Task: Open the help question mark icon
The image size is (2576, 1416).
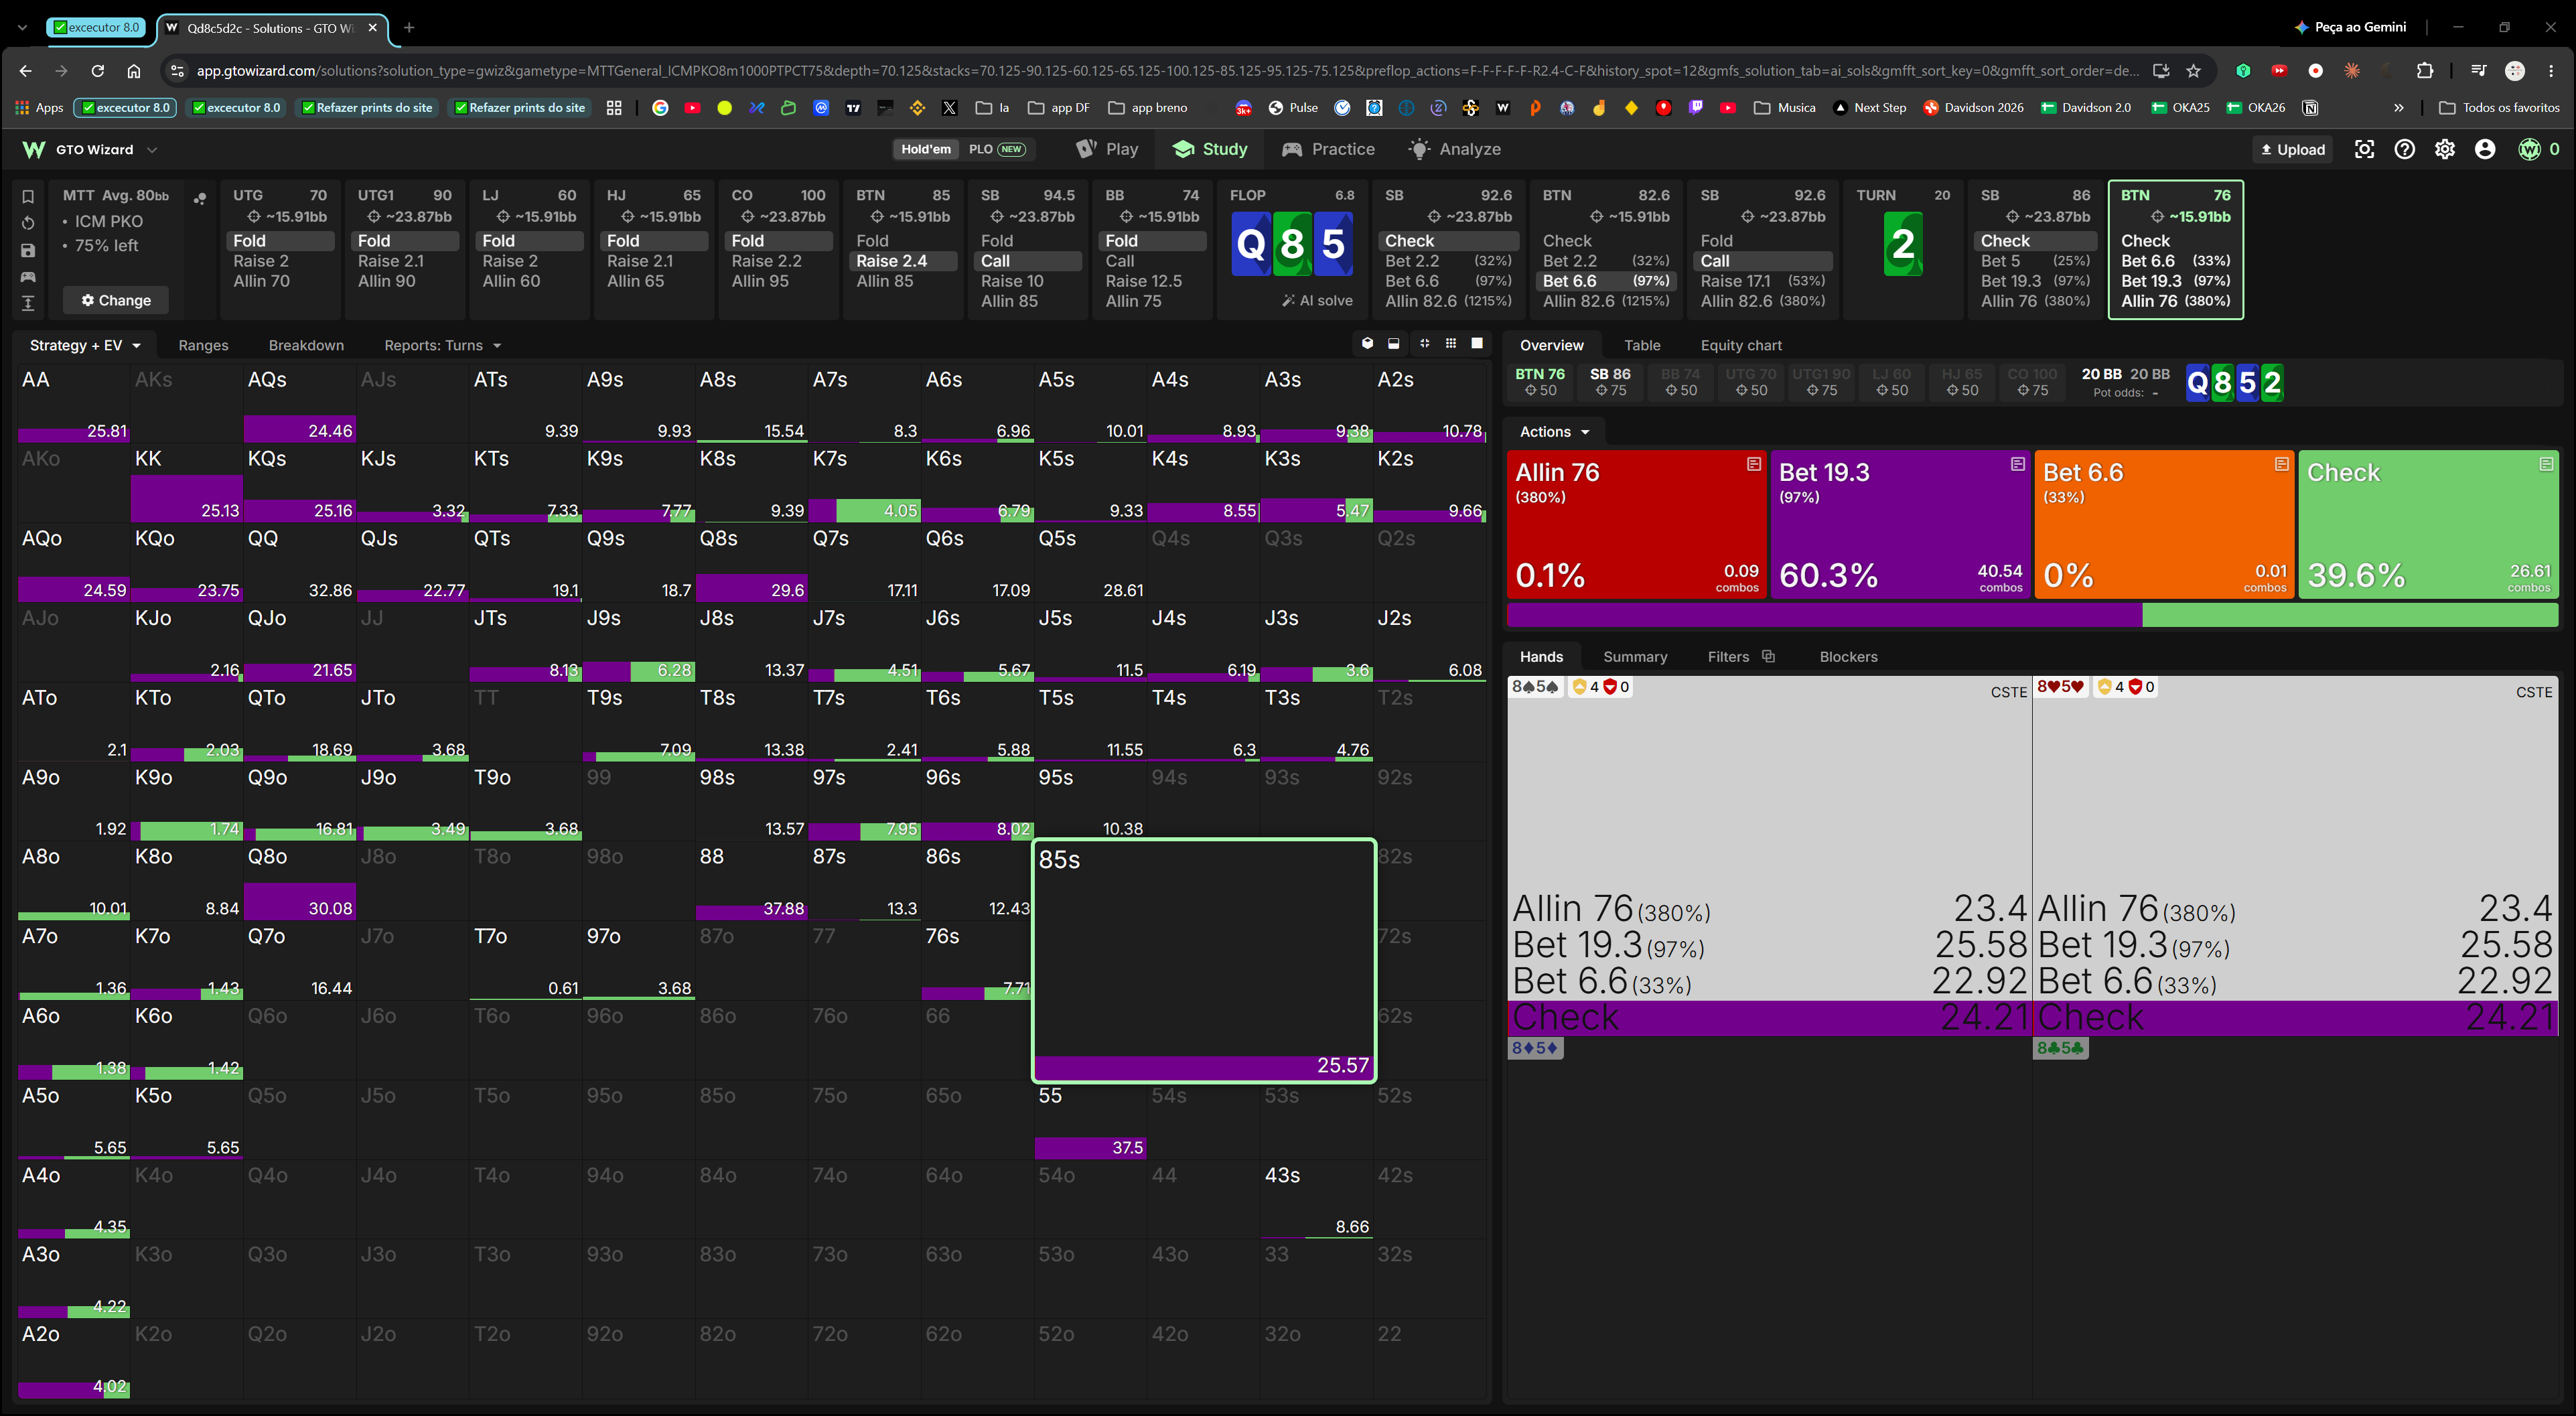Action: [x=2404, y=149]
